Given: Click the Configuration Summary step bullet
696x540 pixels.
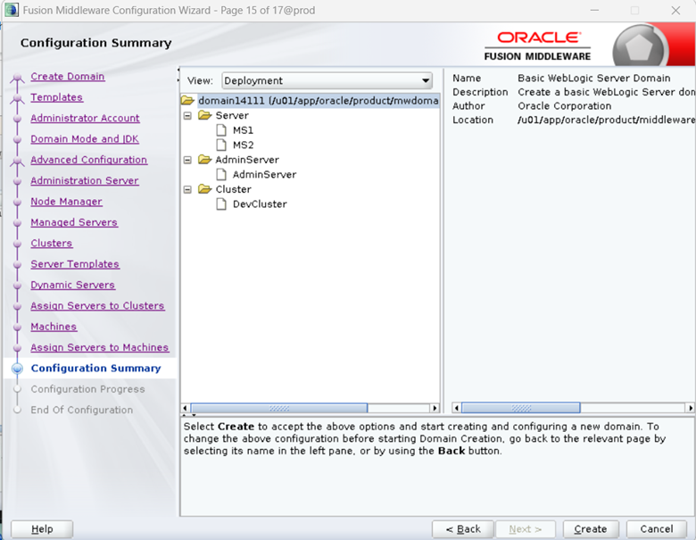Looking at the screenshot, I should pyautogui.click(x=17, y=368).
